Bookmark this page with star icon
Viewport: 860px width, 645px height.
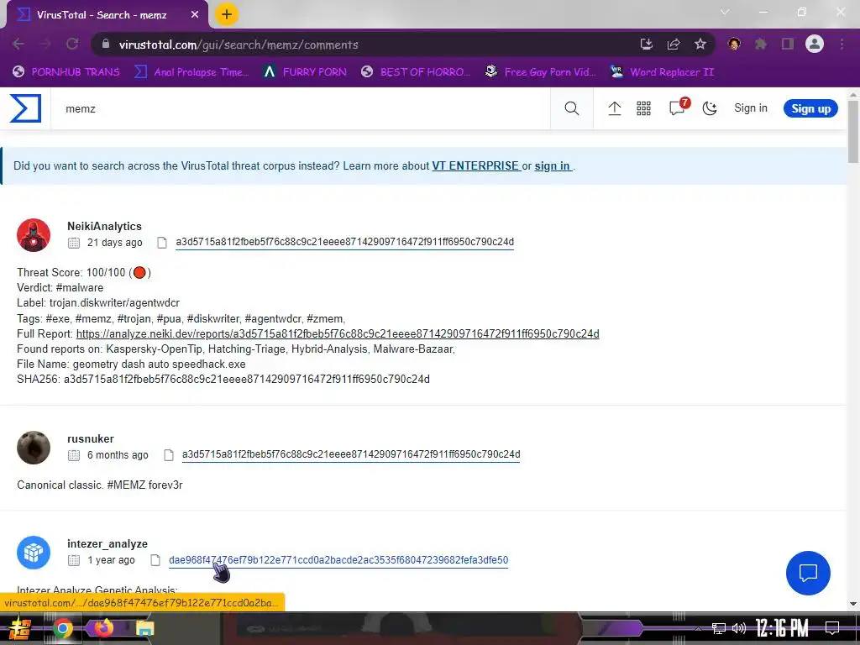700,45
